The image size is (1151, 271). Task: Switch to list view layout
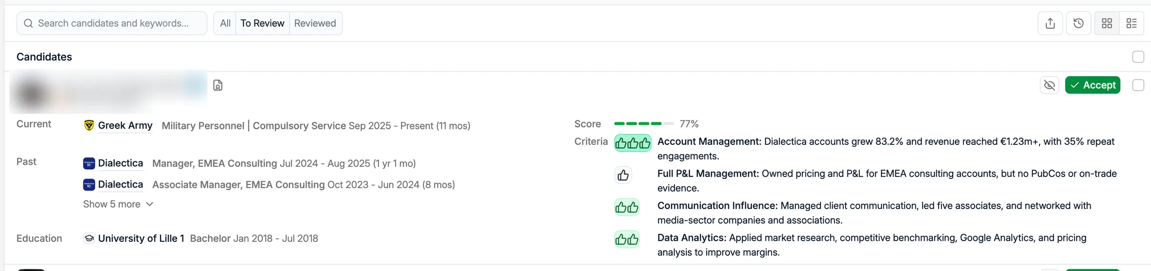[x=1132, y=24]
